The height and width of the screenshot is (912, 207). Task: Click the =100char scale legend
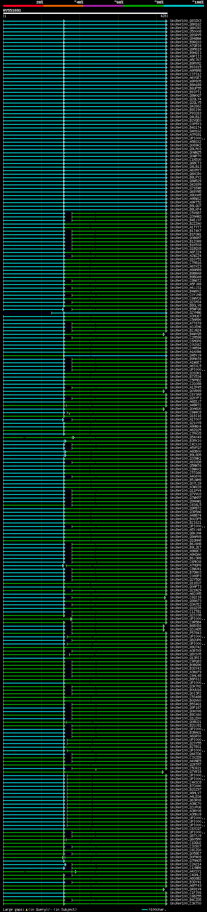154,909
